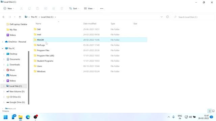216x121 pixels.
Task: Click the Rename icon in toolbar
Action: (x=46, y=8)
